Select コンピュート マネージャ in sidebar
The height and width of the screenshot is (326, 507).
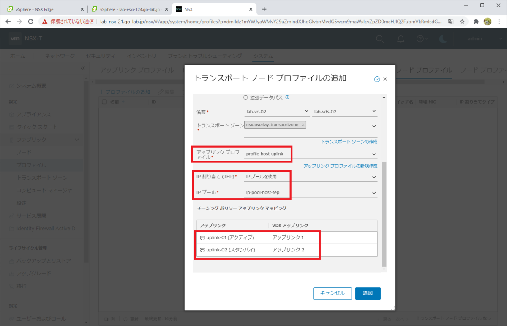coord(44,190)
